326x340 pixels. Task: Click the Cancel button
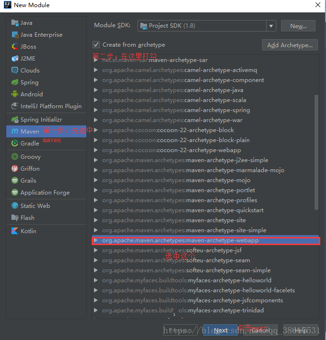(261, 330)
